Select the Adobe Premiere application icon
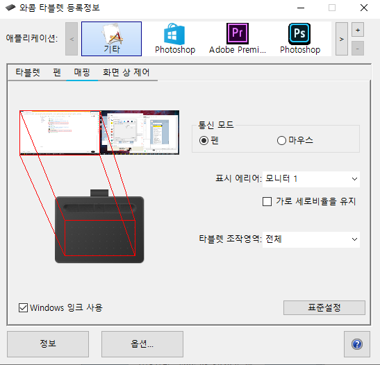Image resolution: width=380 pixels, height=365 pixels. (238, 39)
